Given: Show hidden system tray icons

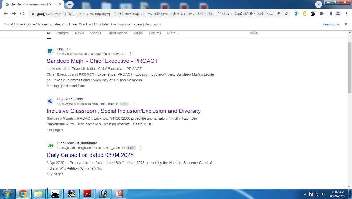Looking at the screenshot, I should pos(305,194).
